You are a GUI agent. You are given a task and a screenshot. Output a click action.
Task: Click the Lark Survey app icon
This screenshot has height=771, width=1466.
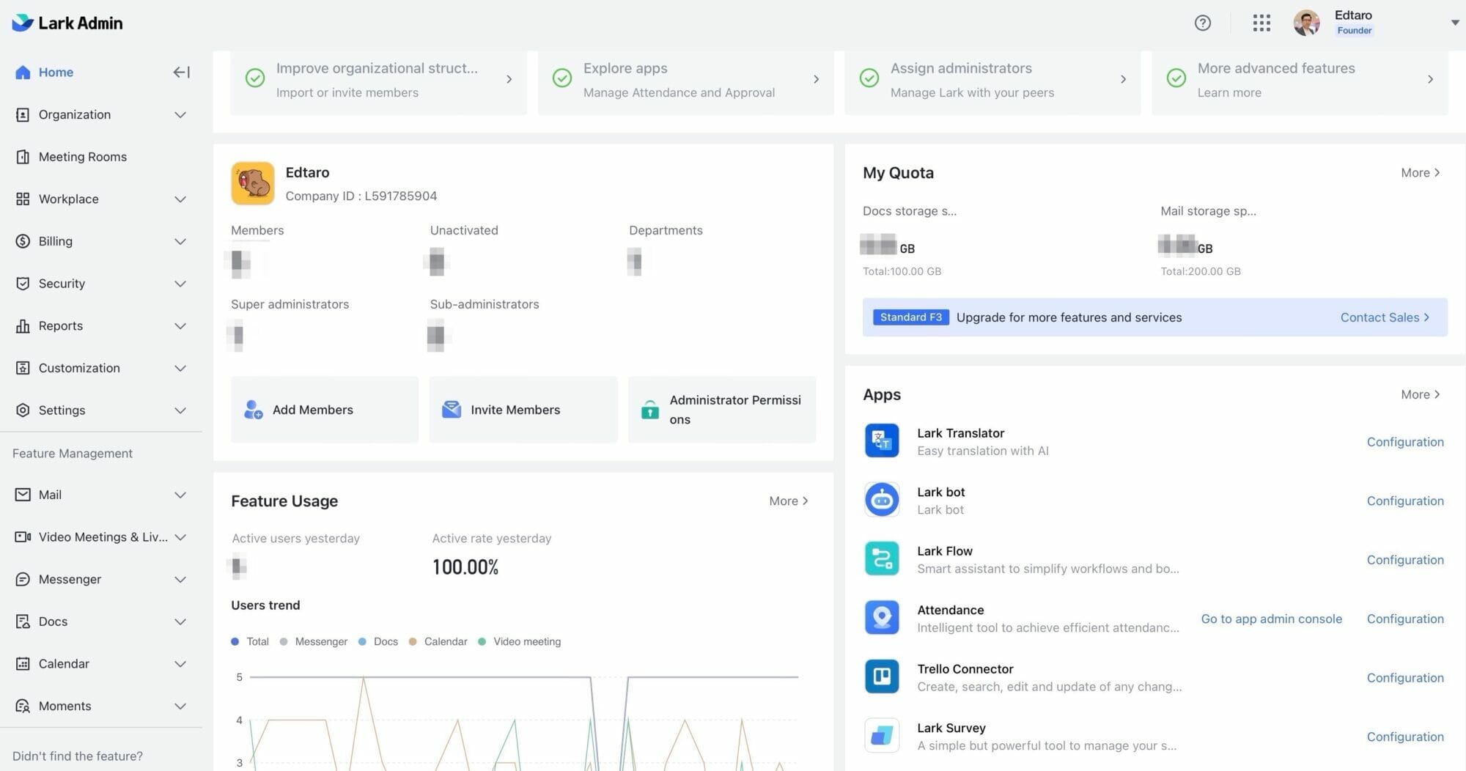(882, 736)
